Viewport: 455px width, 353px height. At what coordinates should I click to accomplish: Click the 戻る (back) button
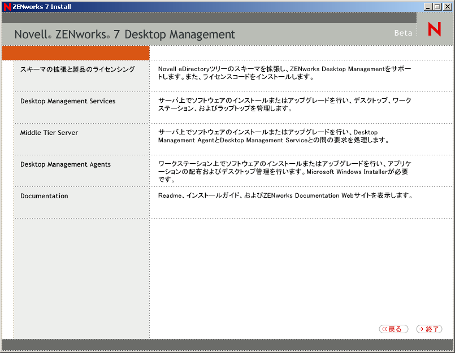pos(393,329)
